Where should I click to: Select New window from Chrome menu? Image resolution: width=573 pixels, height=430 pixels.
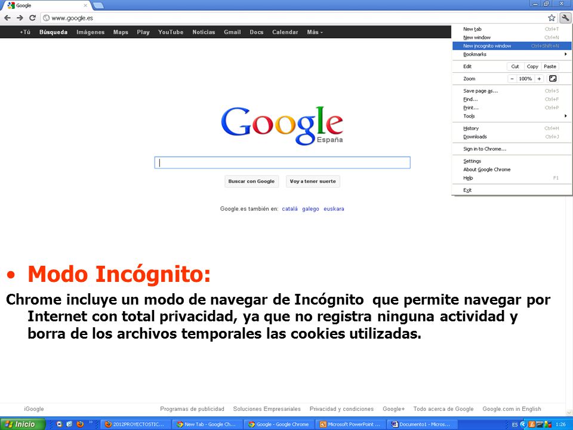(512, 37)
